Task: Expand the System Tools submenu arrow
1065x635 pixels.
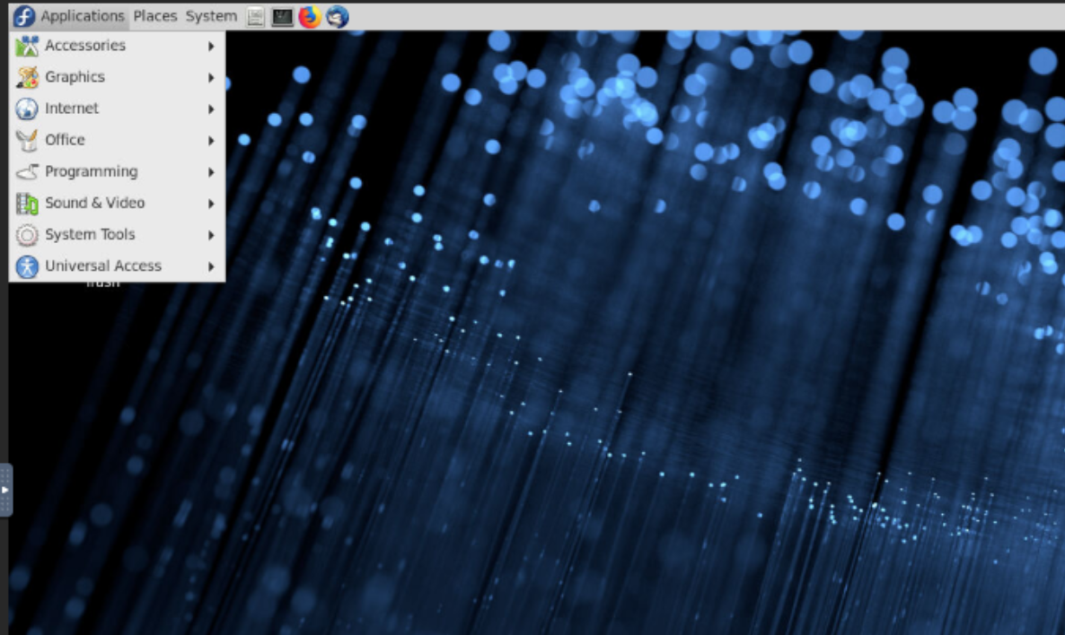Action: [x=211, y=235]
